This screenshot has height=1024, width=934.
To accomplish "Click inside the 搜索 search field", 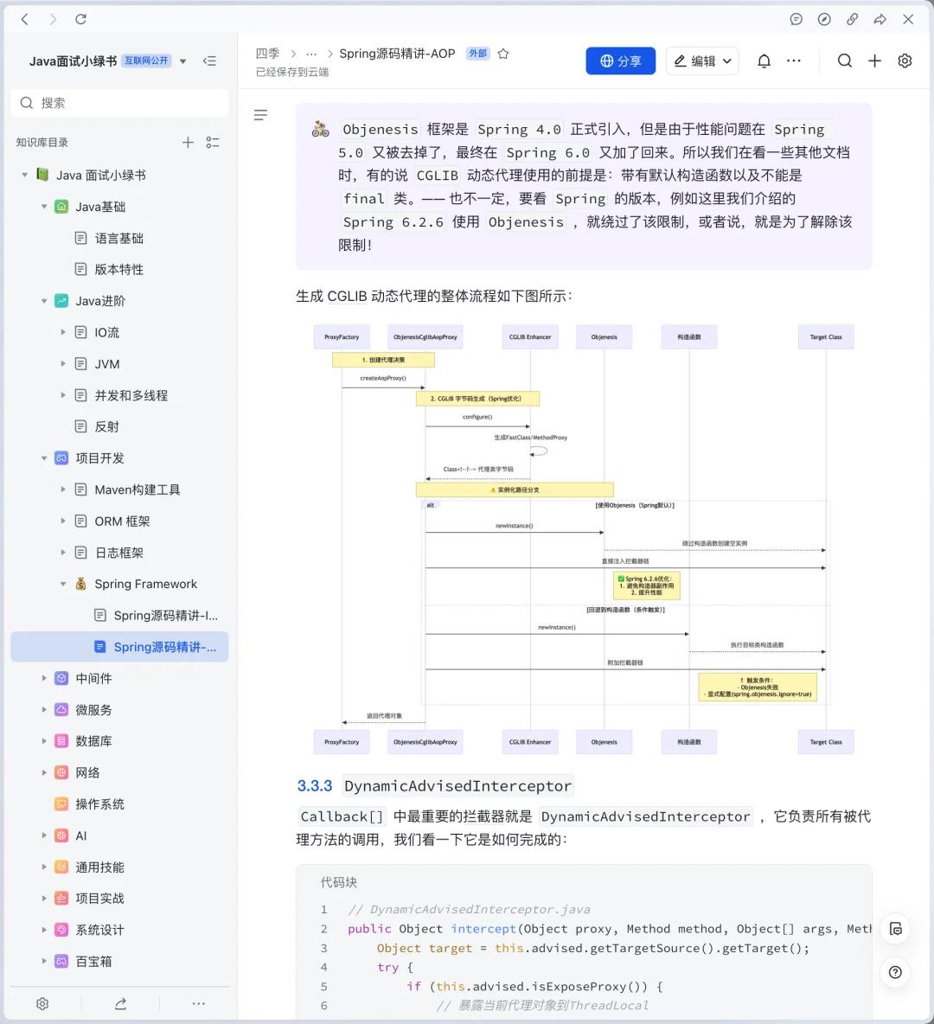I will [x=119, y=102].
